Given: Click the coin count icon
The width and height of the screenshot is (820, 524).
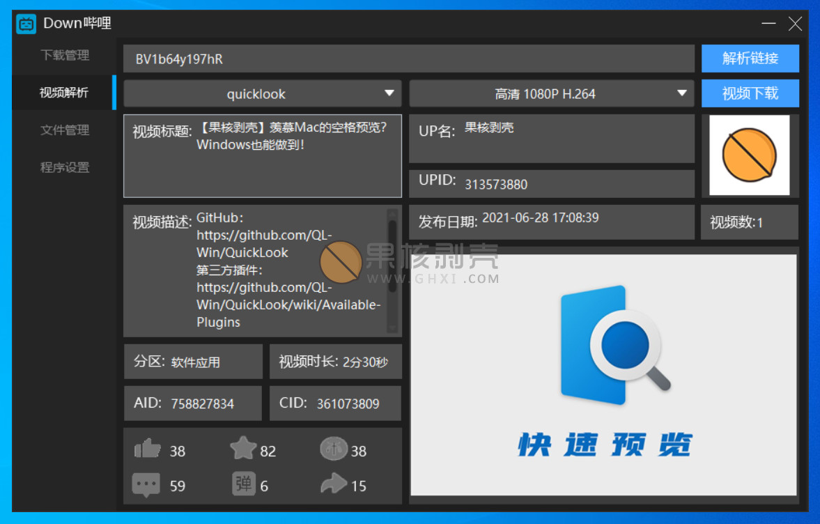Looking at the screenshot, I should (334, 449).
